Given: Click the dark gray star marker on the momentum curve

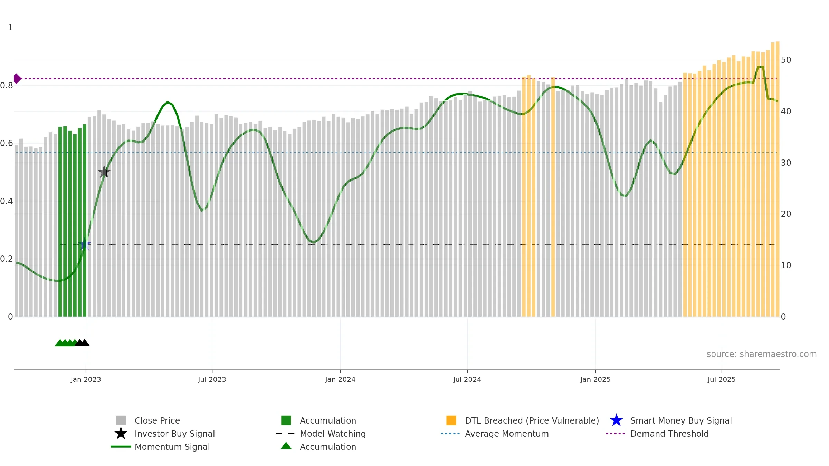Looking at the screenshot, I should (104, 172).
